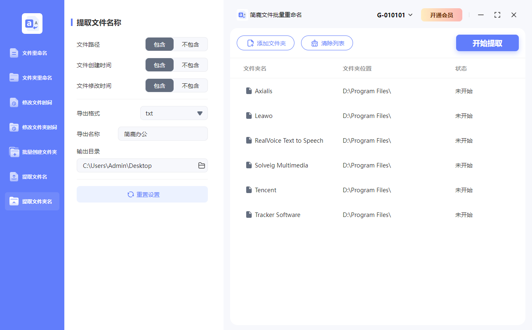Select the 修改文件时间 sidebar icon

[x=32, y=102]
